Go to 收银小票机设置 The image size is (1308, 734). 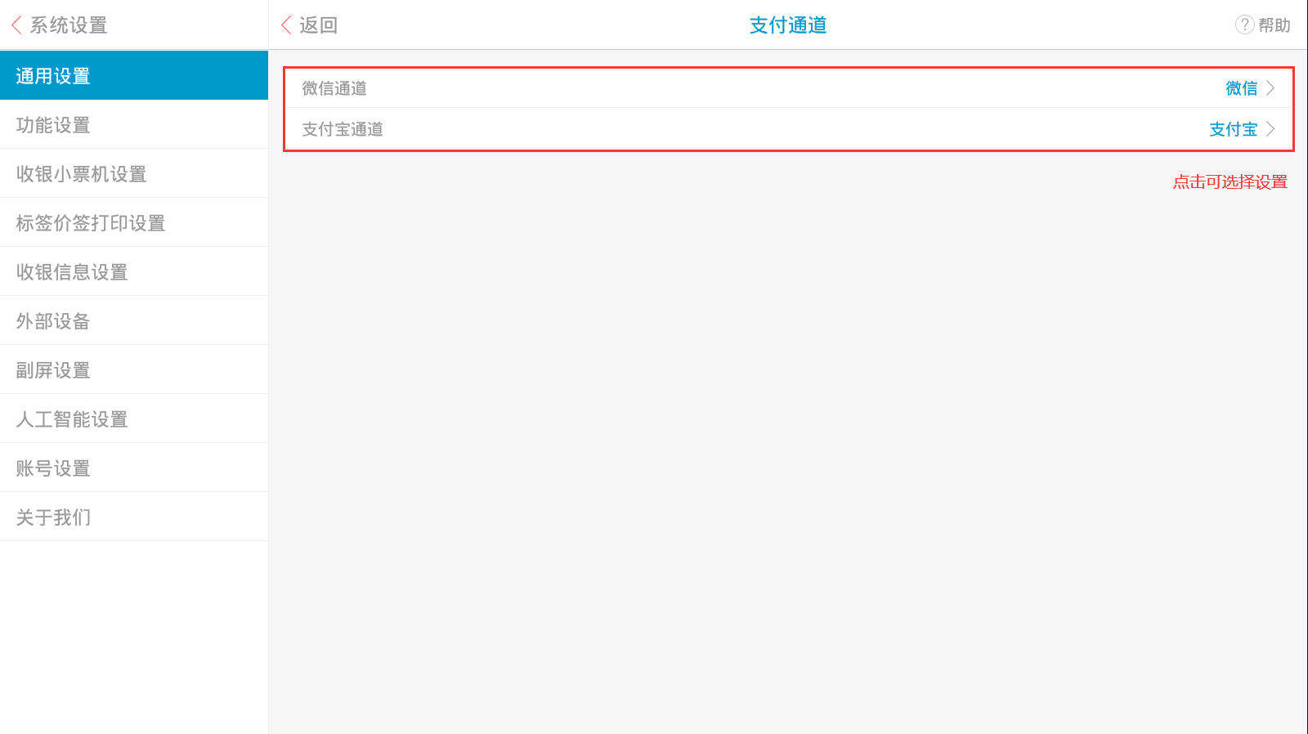[x=134, y=173]
